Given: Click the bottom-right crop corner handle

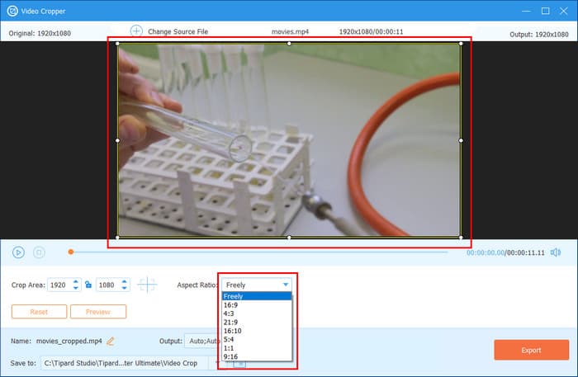Looking at the screenshot, I should (461, 237).
